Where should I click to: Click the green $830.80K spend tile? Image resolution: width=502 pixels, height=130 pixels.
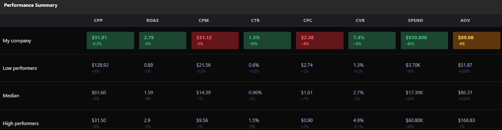424,40
